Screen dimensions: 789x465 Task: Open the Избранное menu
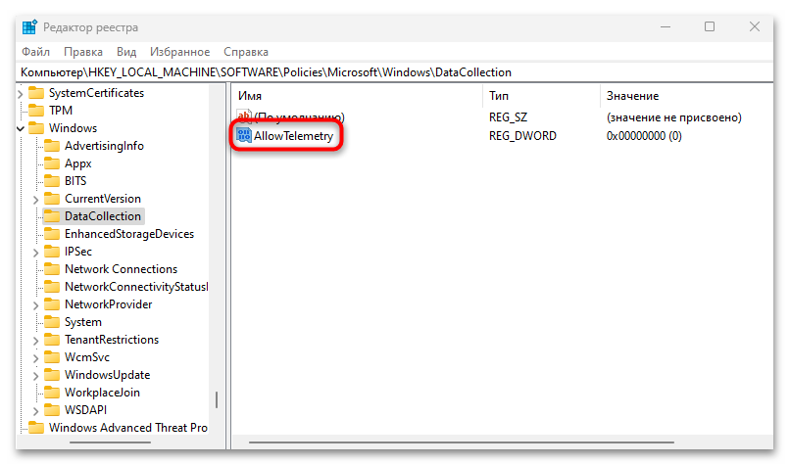(x=179, y=52)
